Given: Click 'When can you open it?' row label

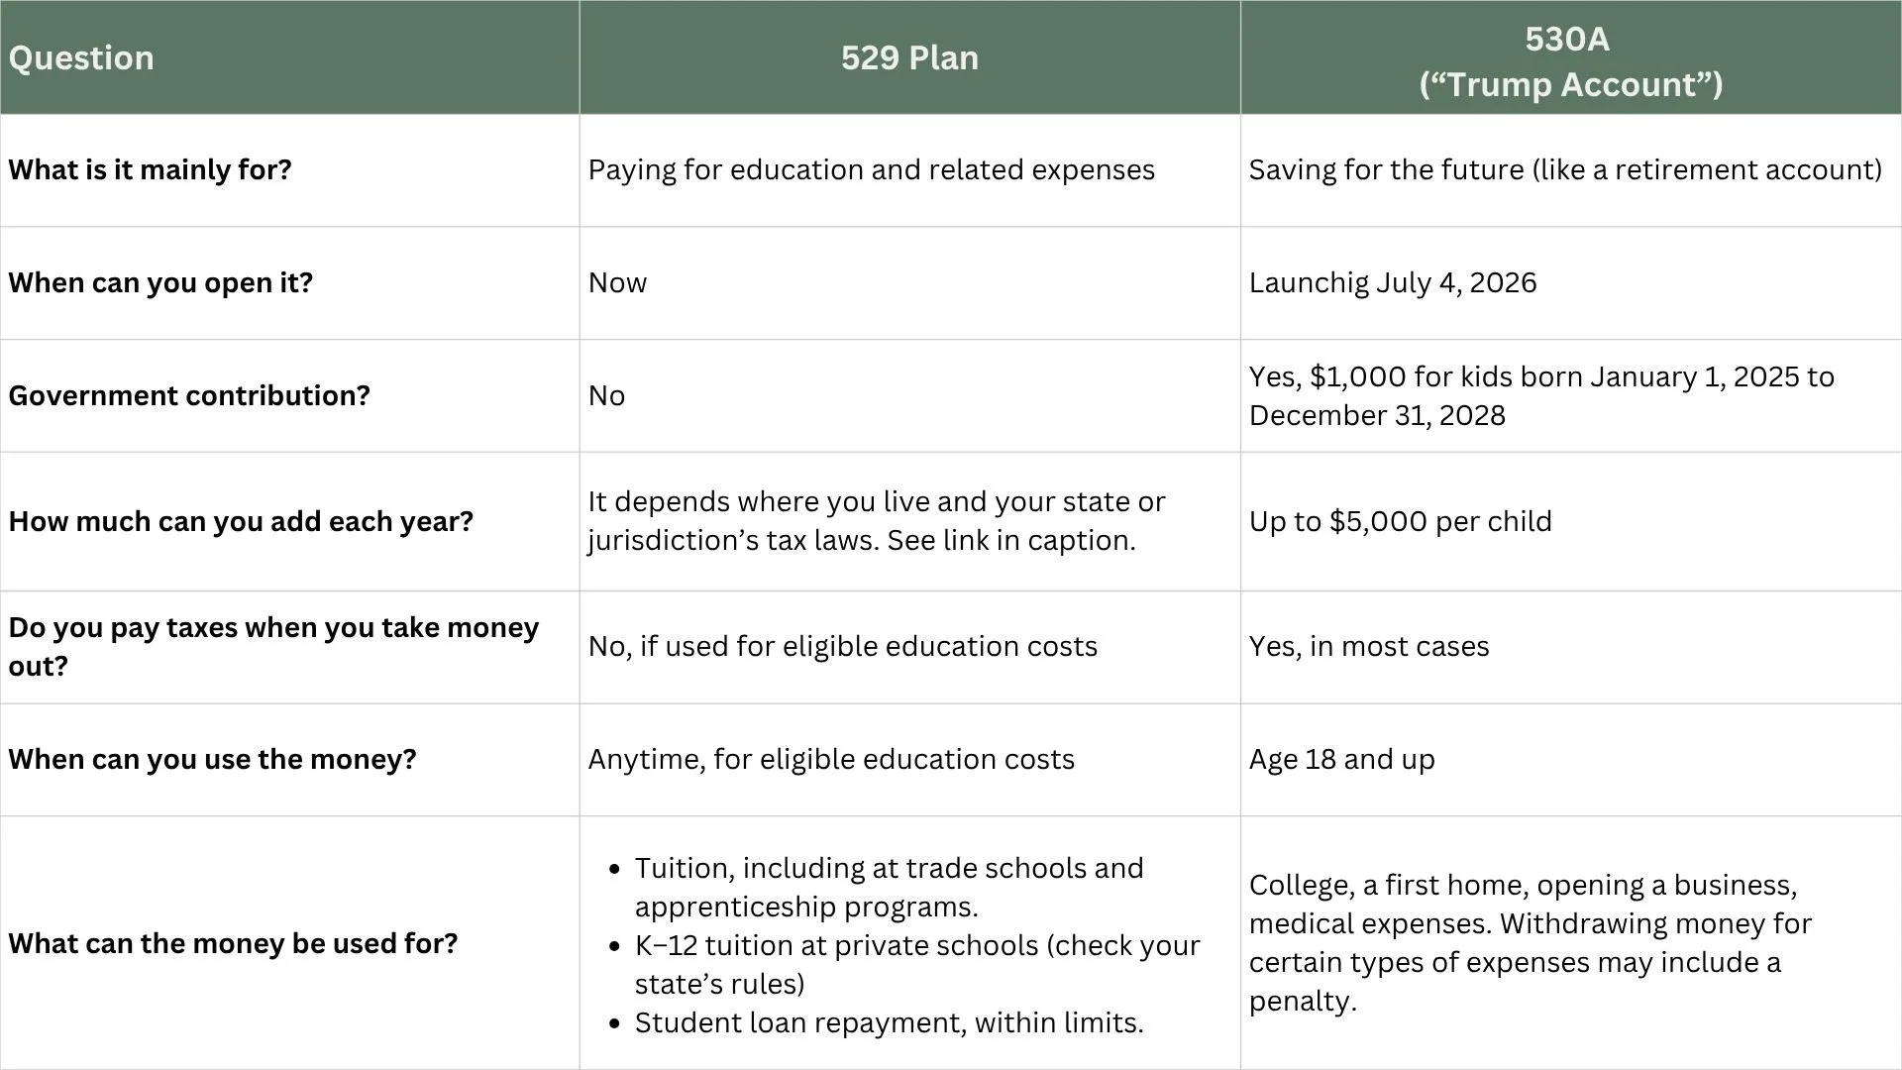Looking at the screenshot, I should (289, 283).
